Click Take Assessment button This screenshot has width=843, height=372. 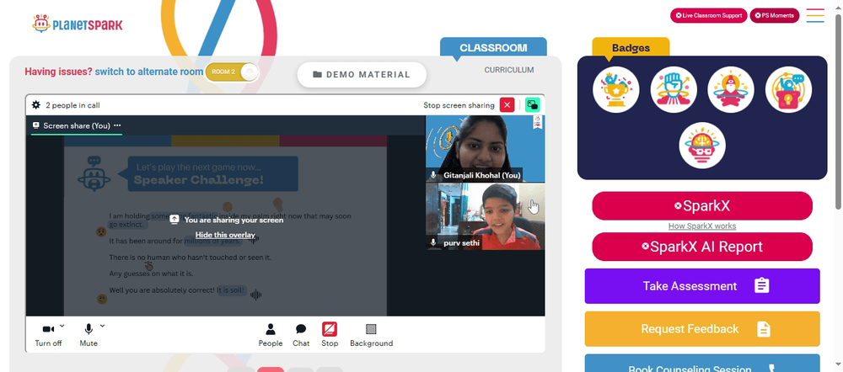(x=702, y=285)
